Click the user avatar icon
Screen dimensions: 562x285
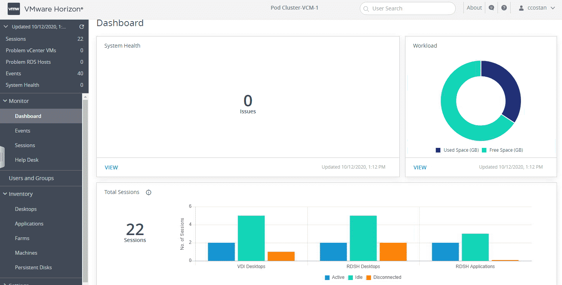[x=521, y=8]
